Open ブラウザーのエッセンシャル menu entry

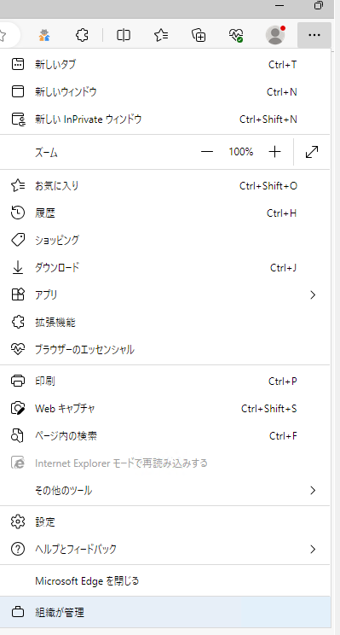[x=165, y=349]
